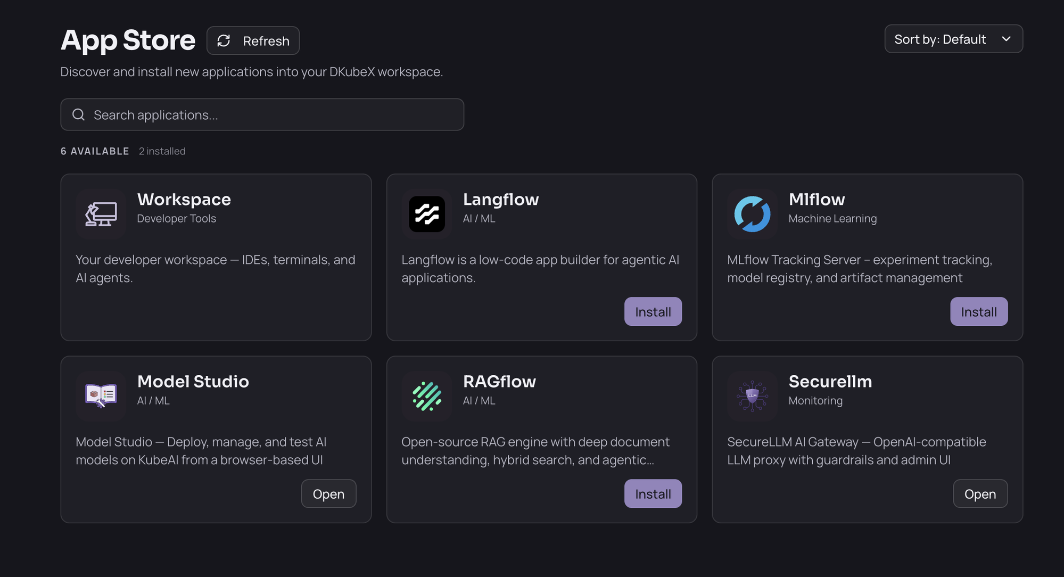The image size is (1064, 577).
Task: Click the MLflow Tracking Server description
Action: coord(860,269)
